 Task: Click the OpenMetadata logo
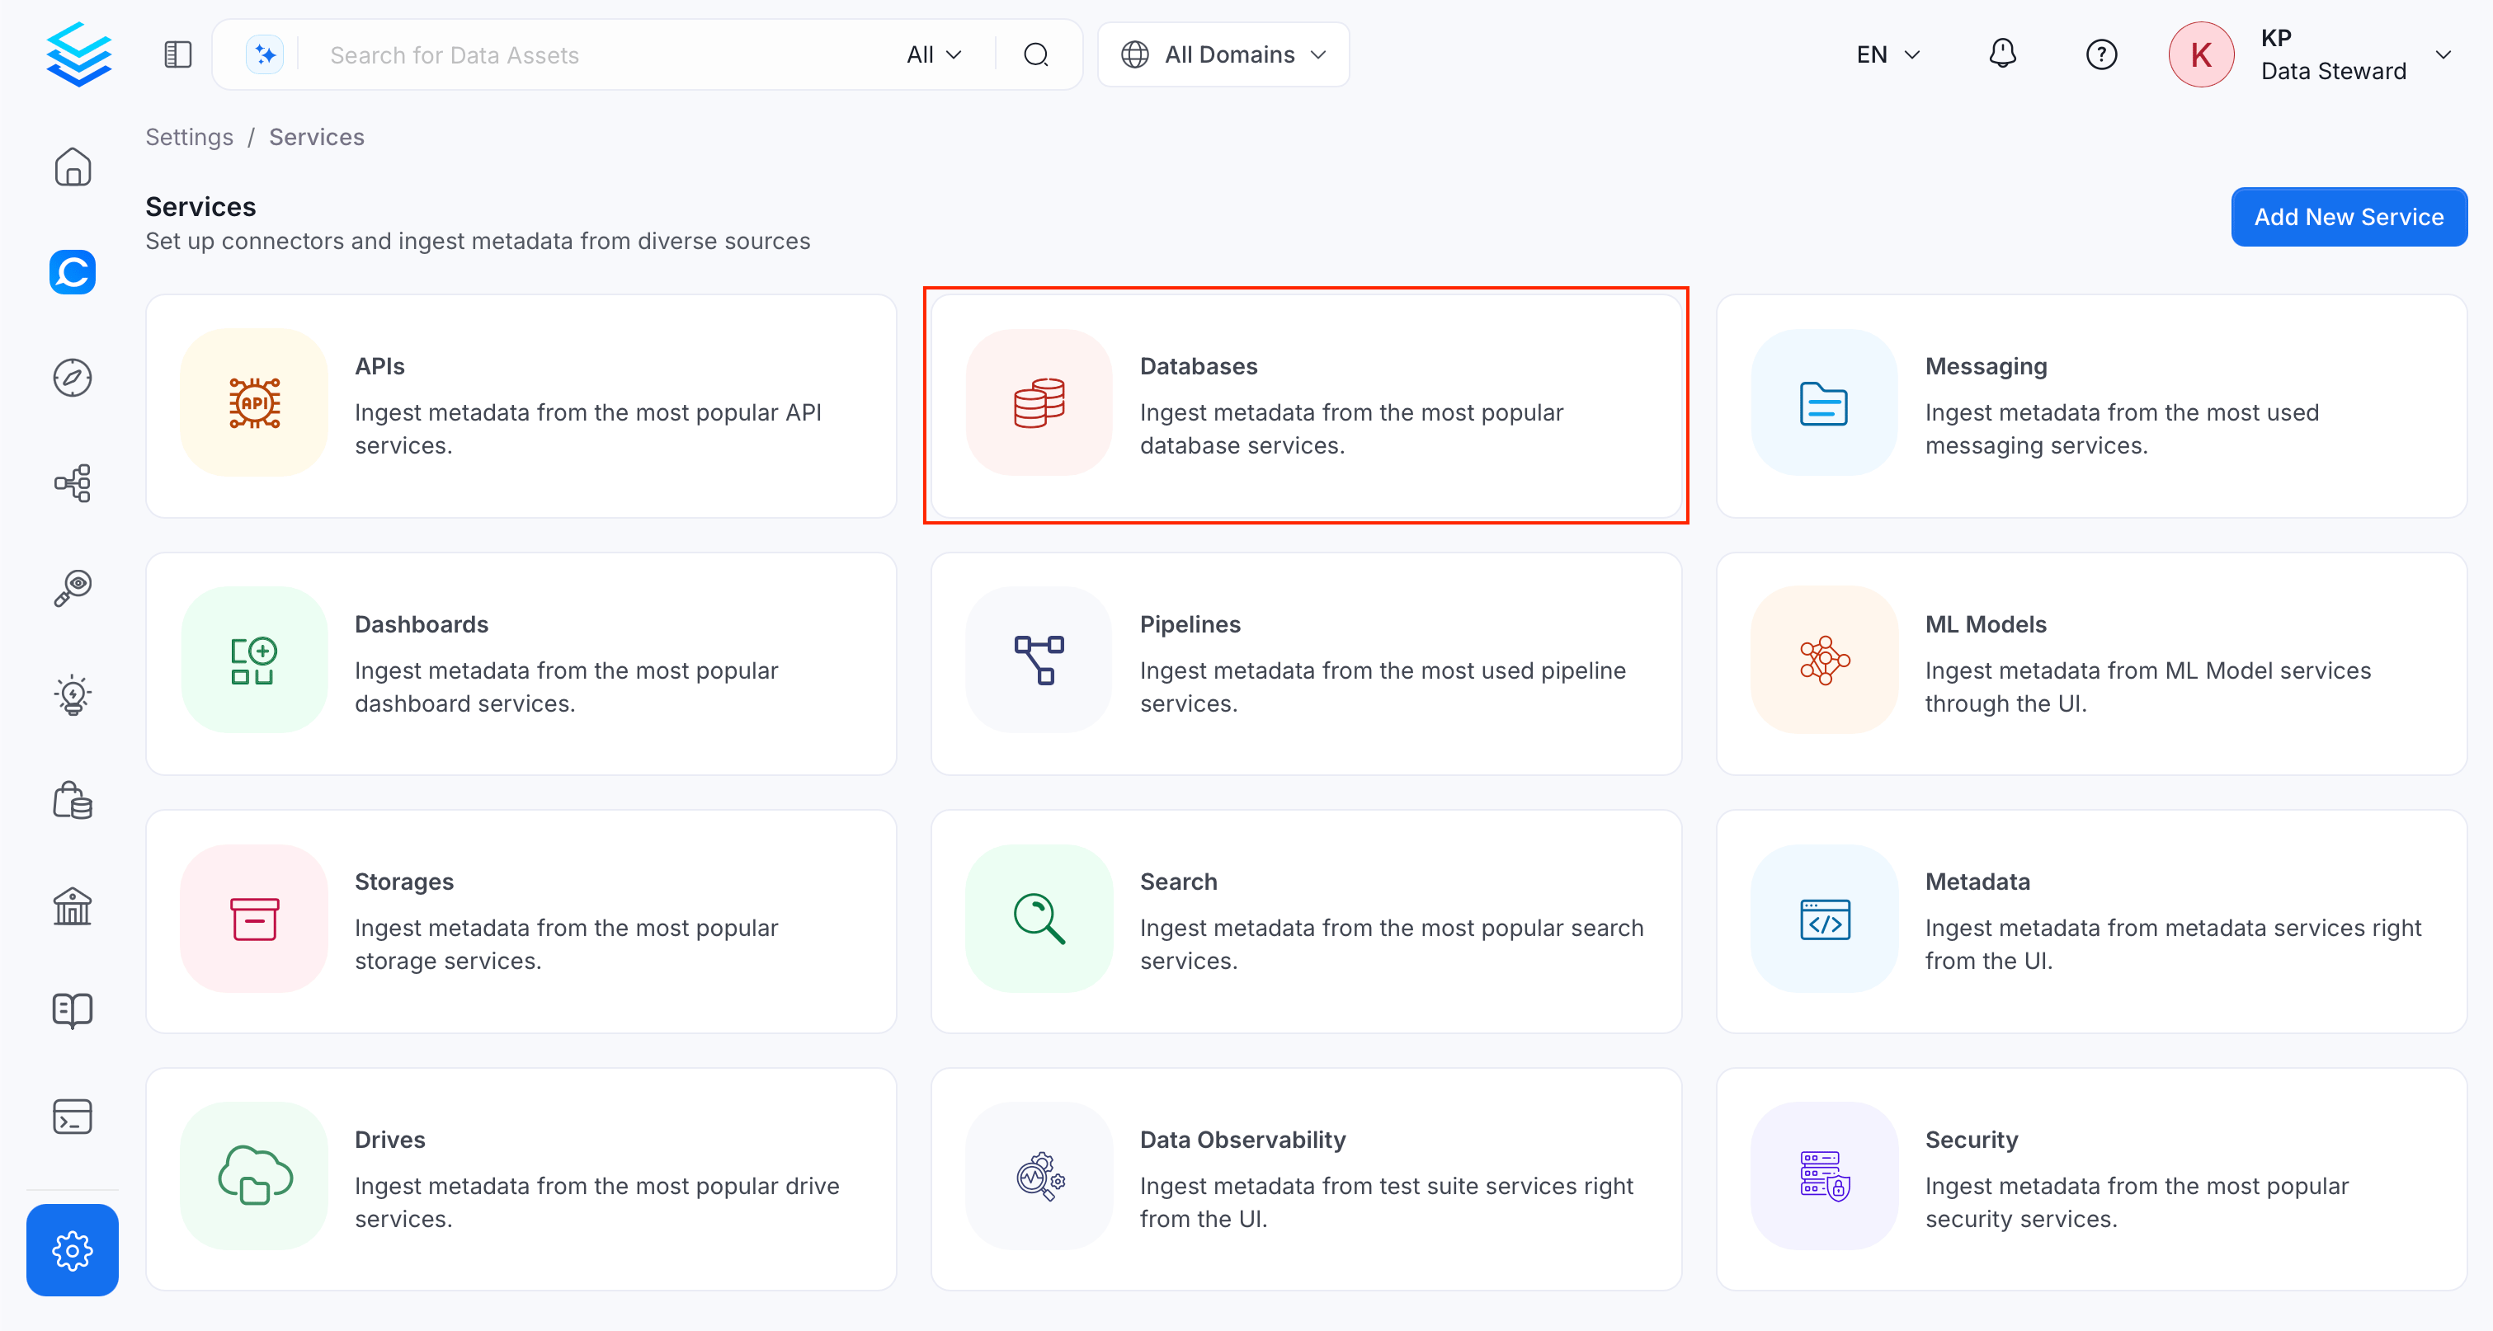(79, 54)
